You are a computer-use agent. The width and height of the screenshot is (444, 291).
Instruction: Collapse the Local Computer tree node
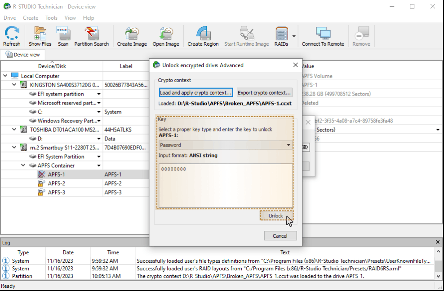point(5,76)
